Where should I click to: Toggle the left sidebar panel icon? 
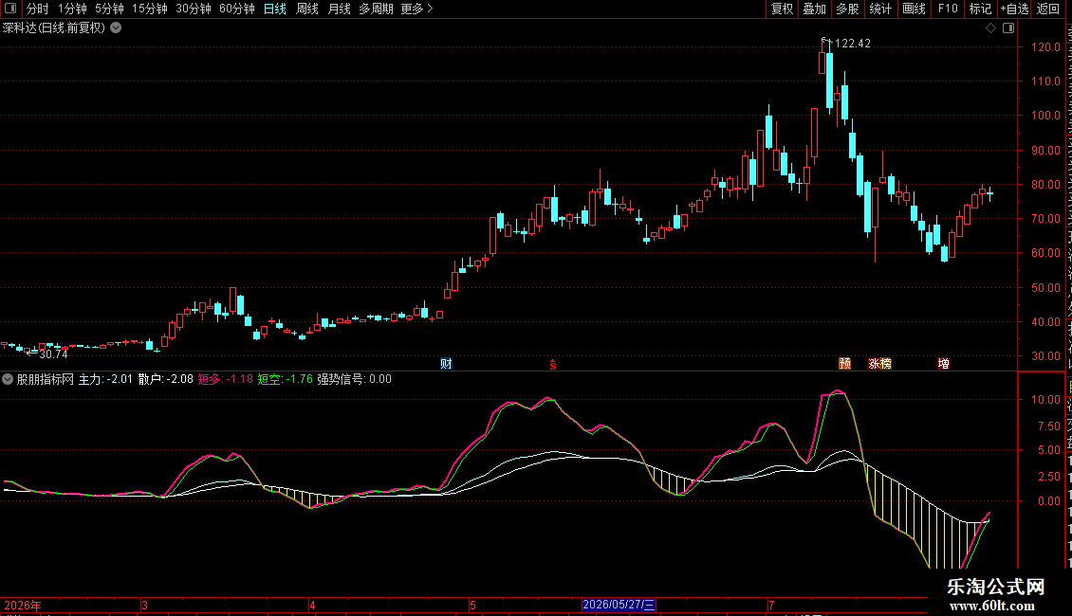pos(10,9)
